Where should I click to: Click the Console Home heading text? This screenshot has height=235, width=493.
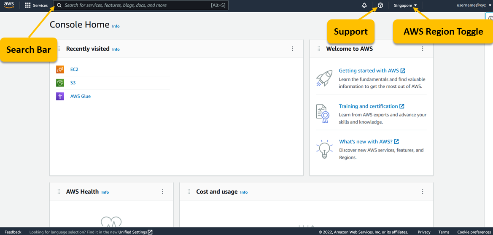80,24
